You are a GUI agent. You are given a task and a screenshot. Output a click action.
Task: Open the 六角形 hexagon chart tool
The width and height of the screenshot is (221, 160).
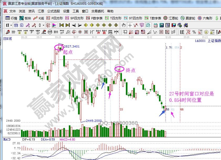(205, 18)
